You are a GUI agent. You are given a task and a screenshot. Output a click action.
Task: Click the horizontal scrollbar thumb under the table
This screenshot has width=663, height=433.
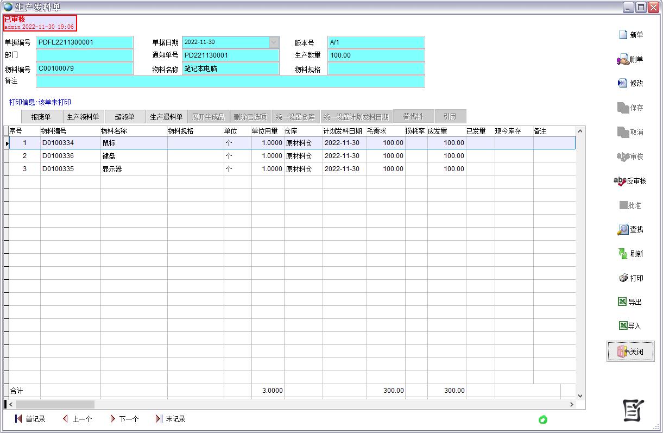(54, 404)
